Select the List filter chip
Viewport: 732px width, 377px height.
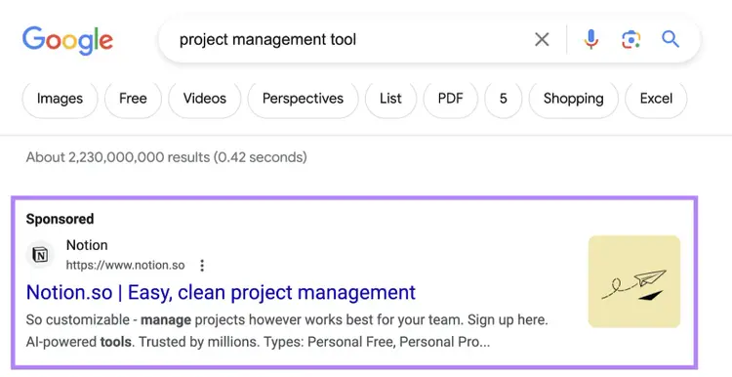point(390,99)
